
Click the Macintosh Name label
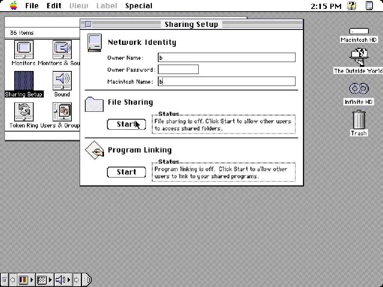click(130, 82)
